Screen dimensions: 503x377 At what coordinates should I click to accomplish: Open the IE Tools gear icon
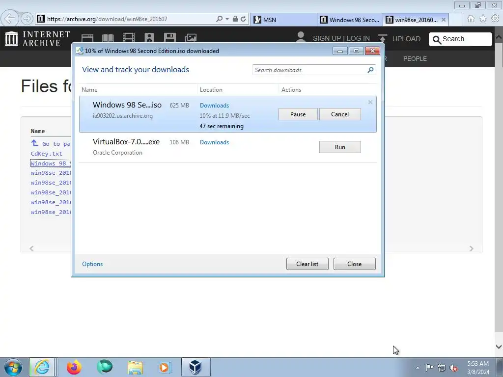pyautogui.click(x=495, y=19)
